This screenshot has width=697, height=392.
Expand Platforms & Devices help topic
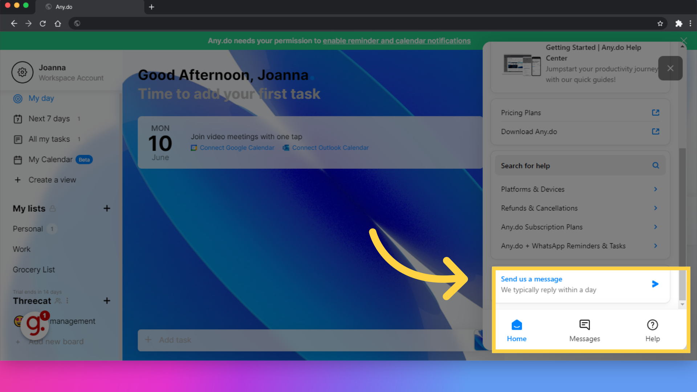580,189
